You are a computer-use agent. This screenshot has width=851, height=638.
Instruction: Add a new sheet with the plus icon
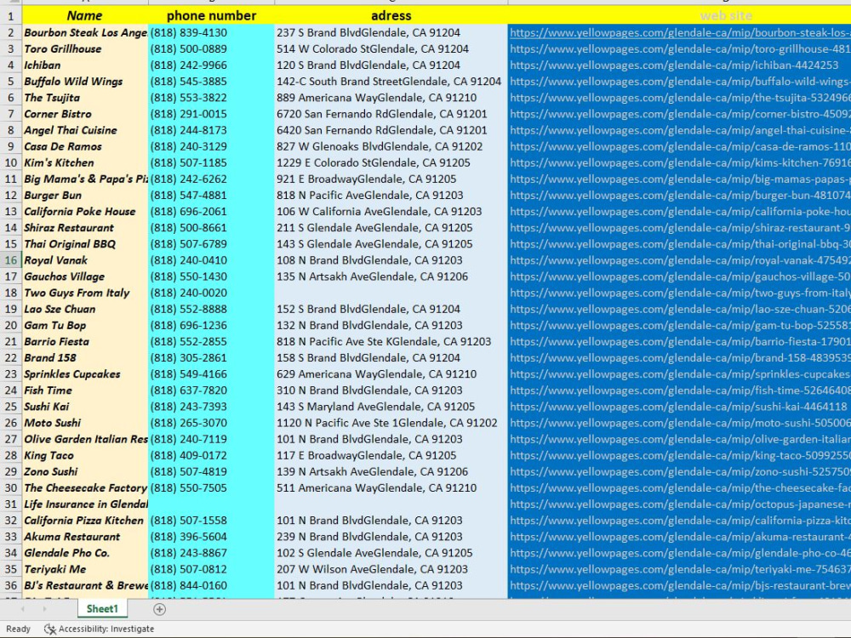[x=160, y=609]
